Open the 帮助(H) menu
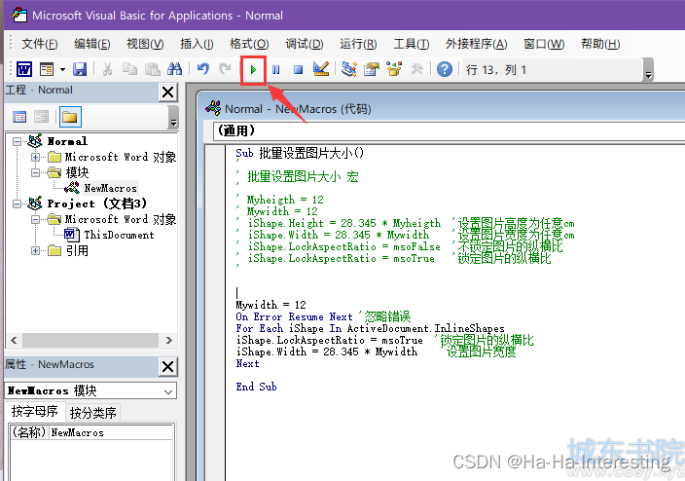The width and height of the screenshot is (685, 481). (x=600, y=44)
